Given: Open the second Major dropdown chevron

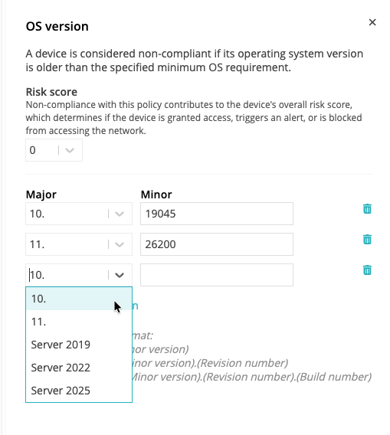Looking at the screenshot, I should tap(120, 244).
